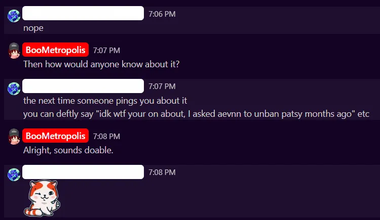The image size is (380, 220).
Task: Click the 7:08 PM timestamp beside BooMetropolis
Action: coord(106,136)
